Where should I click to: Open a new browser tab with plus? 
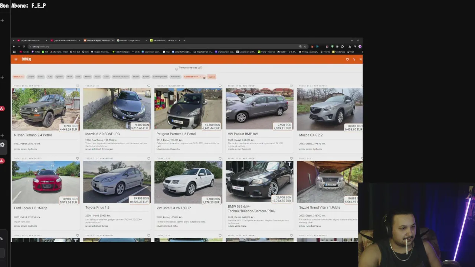click(184, 40)
